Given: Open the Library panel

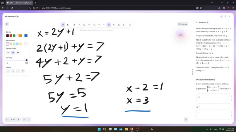Looking at the screenshot, I should pyautogui.click(x=183, y=24).
